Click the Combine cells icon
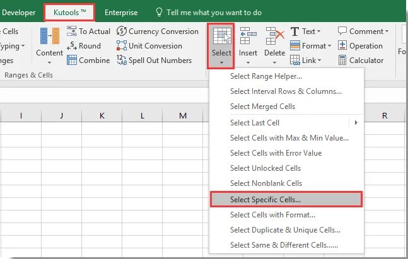Viewport: 408px width, 259px height. 71,60
